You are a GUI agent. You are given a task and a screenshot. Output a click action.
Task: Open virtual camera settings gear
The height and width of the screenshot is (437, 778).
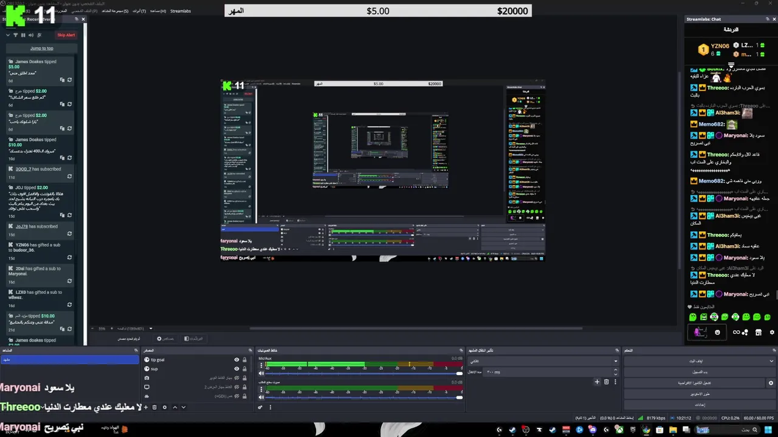[x=771, y=383]
